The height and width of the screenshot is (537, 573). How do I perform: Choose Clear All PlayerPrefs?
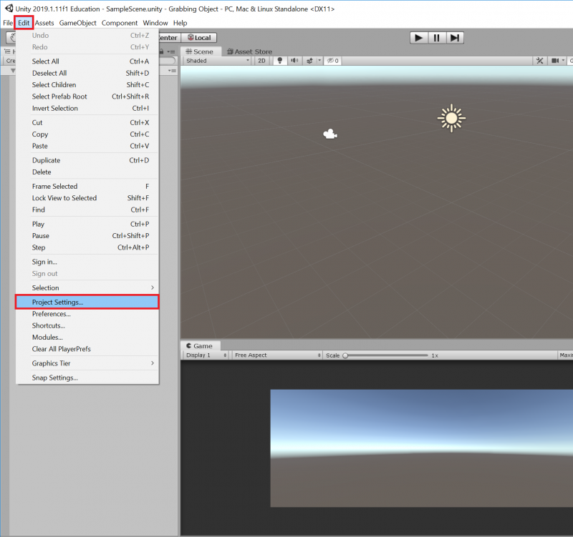pyautogui.click(x=87, y=349)
